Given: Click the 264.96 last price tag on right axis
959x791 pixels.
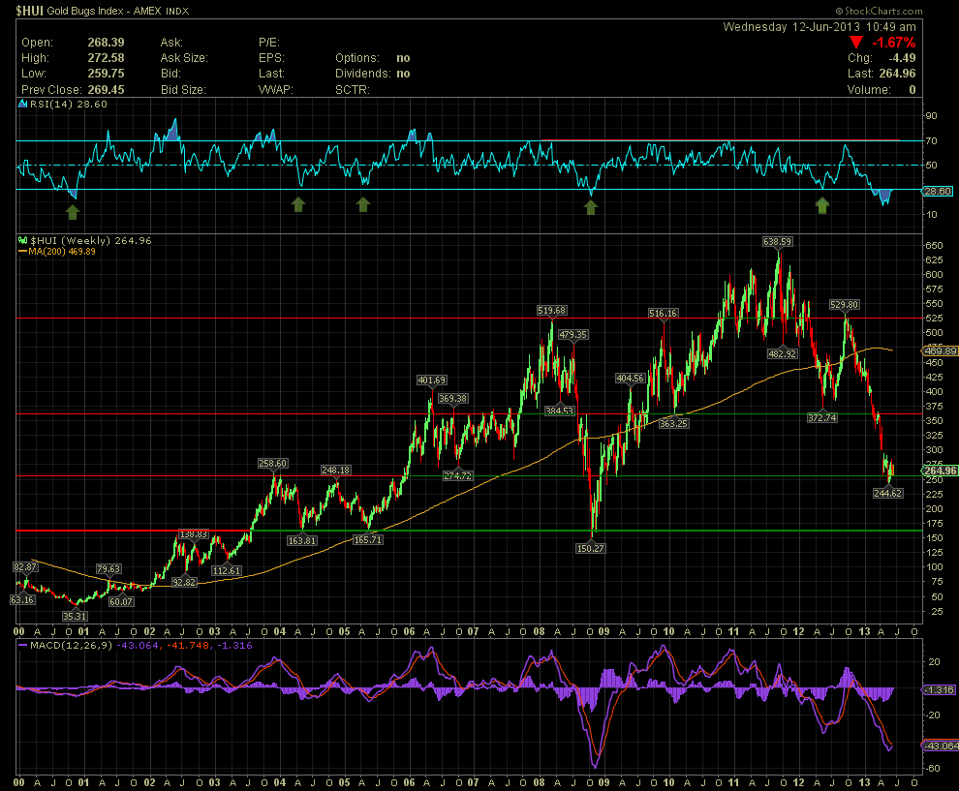Looking at the screenshot, I should (937, 471).
